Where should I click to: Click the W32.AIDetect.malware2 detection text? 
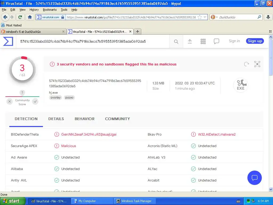[x=217, y=135]
